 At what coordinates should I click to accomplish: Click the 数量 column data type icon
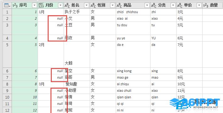206,5
